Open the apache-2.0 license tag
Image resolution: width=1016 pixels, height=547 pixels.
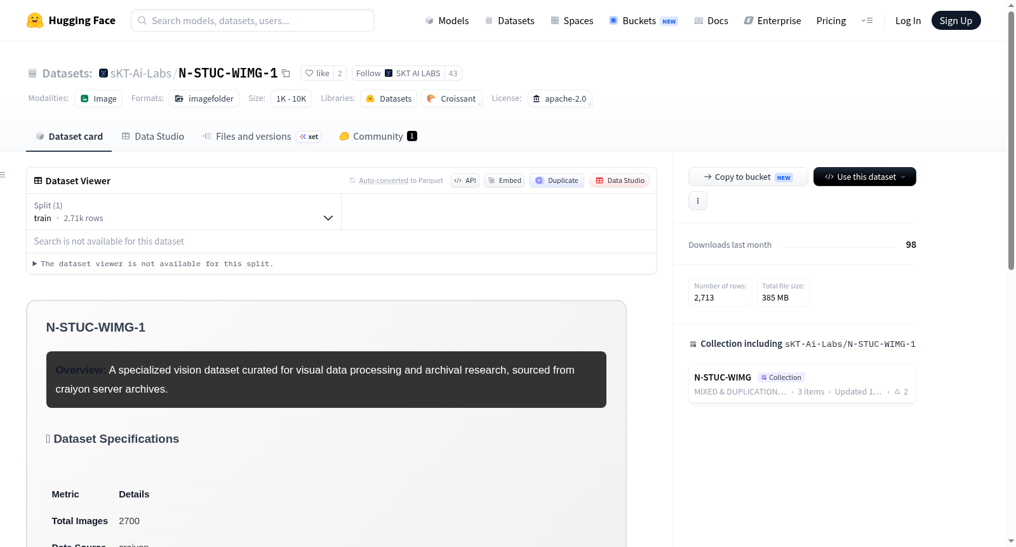559,98
